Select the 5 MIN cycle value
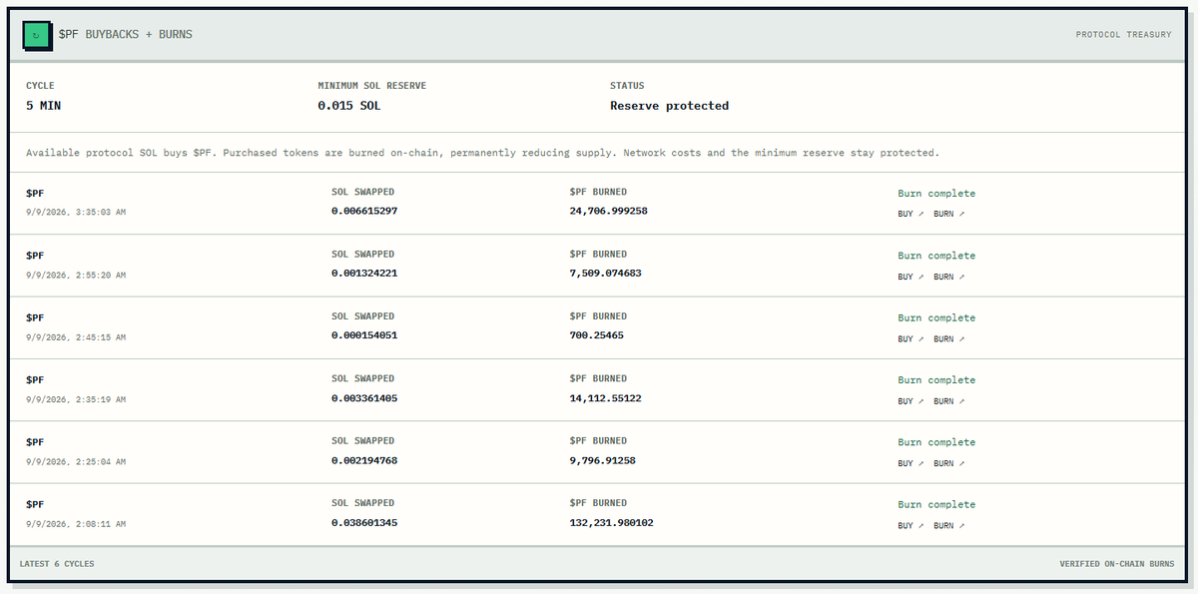 click(x=44, y=105)
